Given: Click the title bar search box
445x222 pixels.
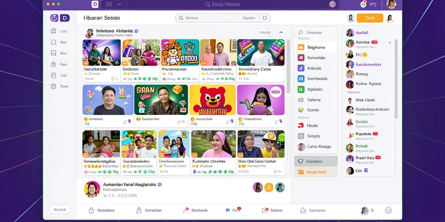Looking at the screenshot, I should click(223, 4).
